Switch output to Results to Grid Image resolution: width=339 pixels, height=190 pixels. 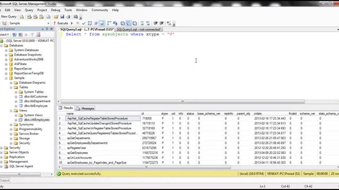pyautogui.click(x=128, y=23)
